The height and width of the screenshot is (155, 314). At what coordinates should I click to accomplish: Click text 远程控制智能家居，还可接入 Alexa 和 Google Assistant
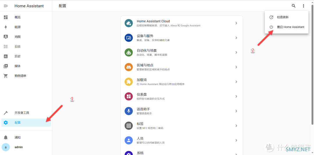pyautogui.click(x=168, y=25)
